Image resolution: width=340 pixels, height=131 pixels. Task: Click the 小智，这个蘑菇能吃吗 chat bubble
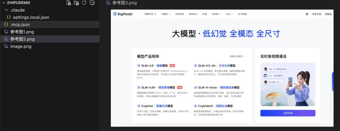pyautogui.click(x=276, y=69)
